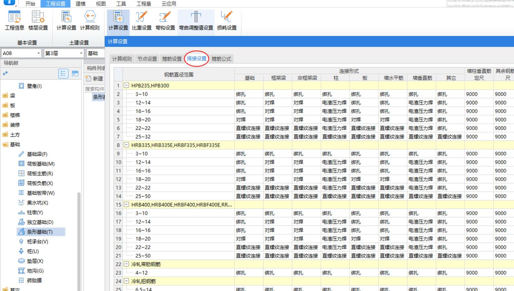
Task: Collapse 冷轧带肋钢筋 group row
Action: pyautogui.click(x=126, y=264)
